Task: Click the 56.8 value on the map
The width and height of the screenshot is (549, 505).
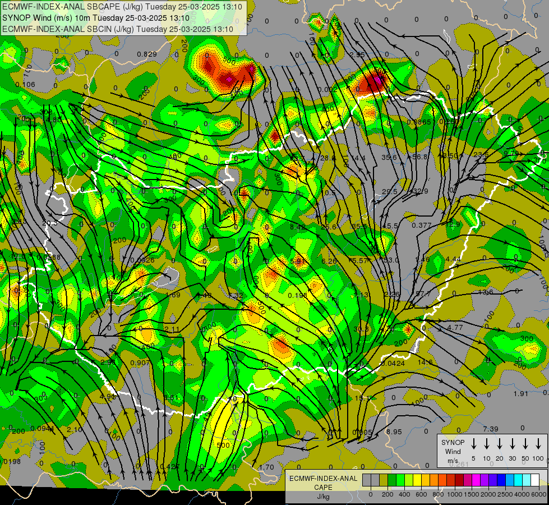Action: 419,157
